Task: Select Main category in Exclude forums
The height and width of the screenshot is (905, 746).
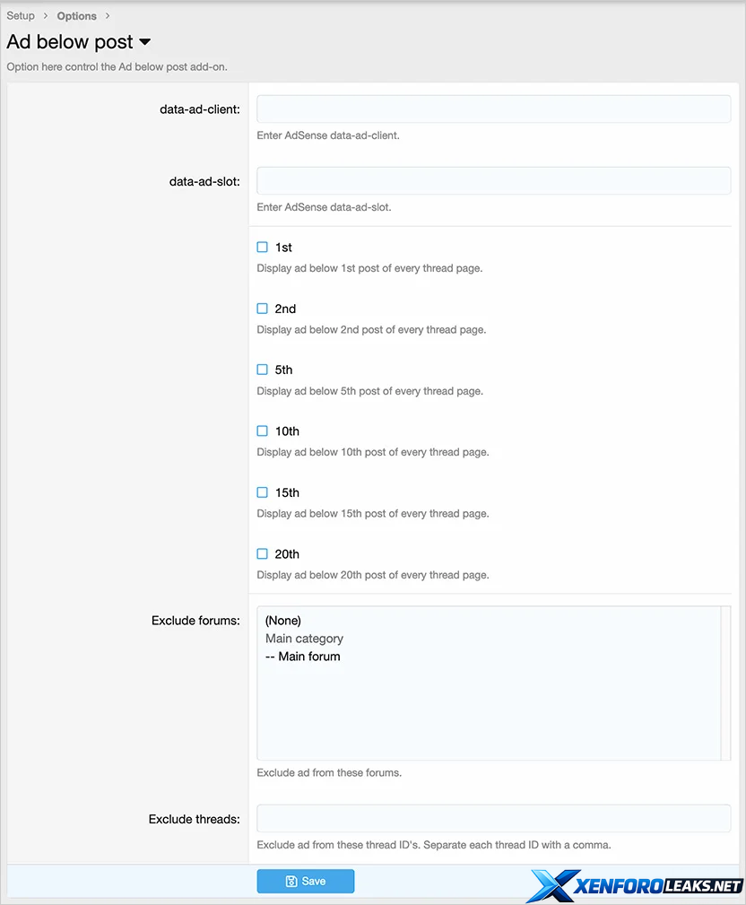Action: (x=304, y=639)
